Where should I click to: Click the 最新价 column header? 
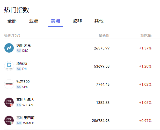pyautogui.click(x=104, y=35)
